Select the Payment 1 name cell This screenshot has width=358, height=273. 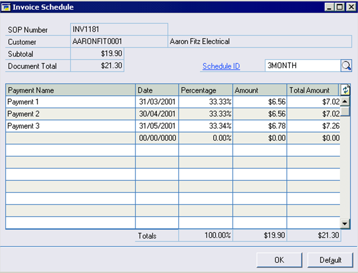coord(70,102)
